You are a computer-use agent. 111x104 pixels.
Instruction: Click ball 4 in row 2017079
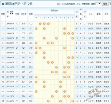[52, 96]
